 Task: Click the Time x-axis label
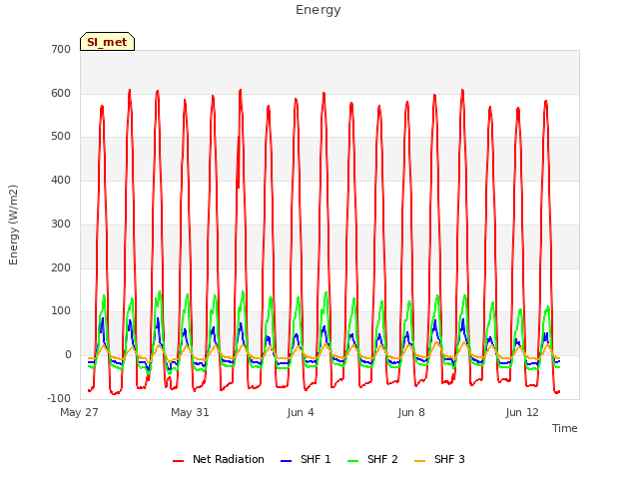(565, 428)
